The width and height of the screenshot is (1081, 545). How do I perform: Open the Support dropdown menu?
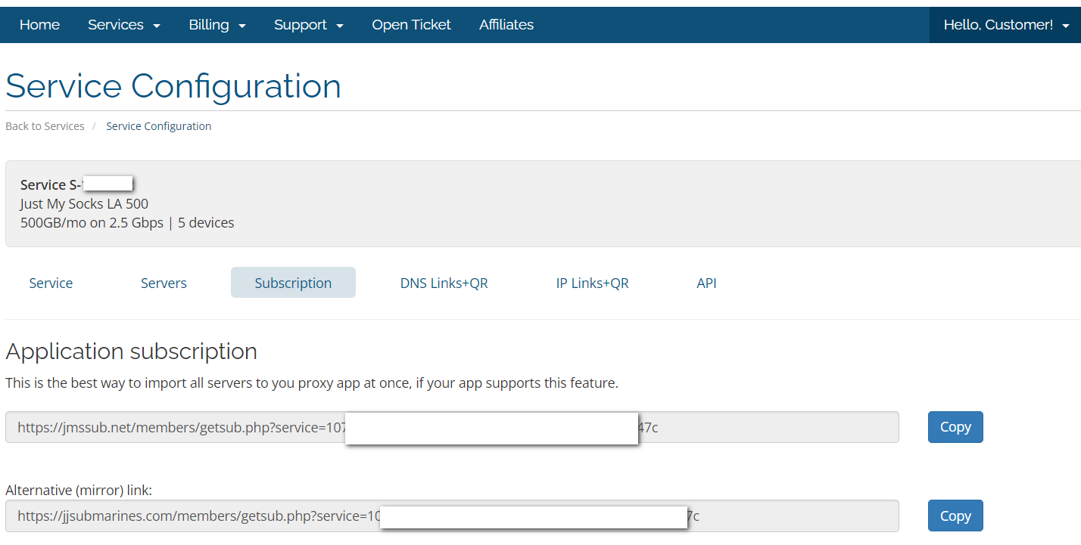(309, 25)
